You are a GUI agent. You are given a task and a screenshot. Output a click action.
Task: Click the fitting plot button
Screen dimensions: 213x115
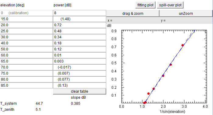145,5
